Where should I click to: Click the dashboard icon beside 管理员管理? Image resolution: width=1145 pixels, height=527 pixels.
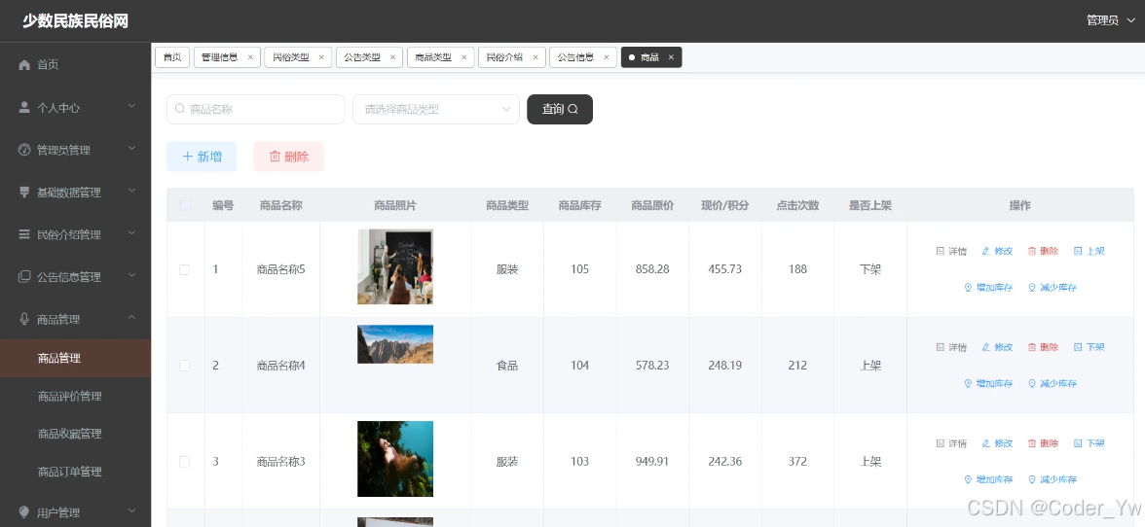click(24, 150)
